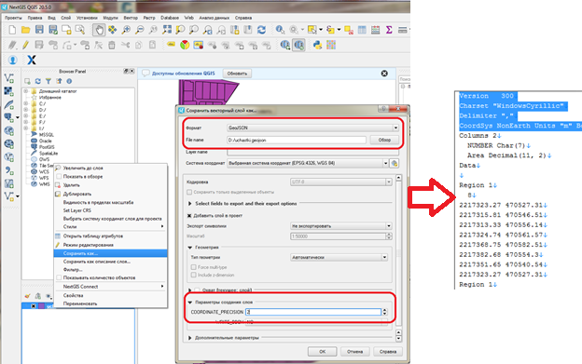
Task: Enable Include z-dimension checkbox
Action: pyautogui.click(x=193, y=275)
